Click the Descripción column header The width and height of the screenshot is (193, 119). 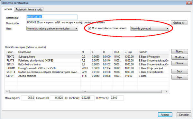click(x=49, y=52)
